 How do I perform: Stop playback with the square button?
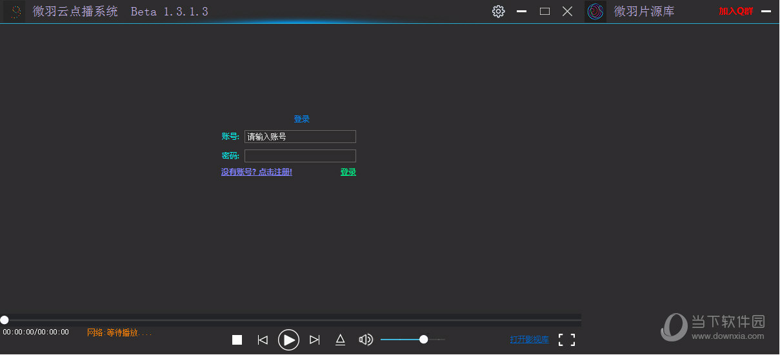tap(237, 340)
